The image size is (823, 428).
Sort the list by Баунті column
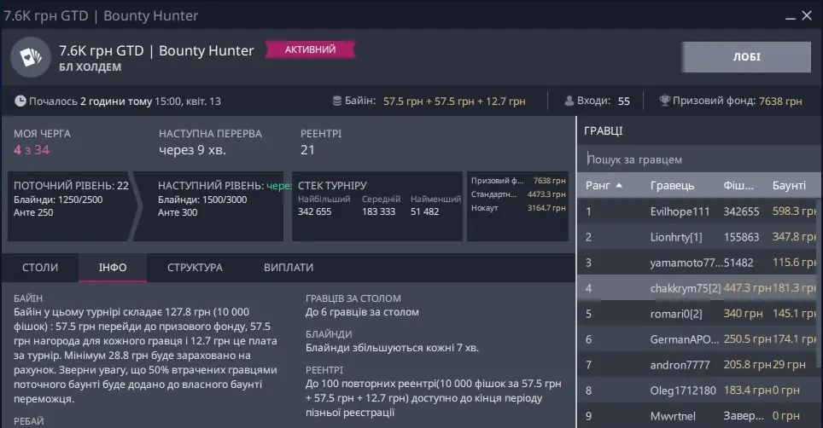789,185
